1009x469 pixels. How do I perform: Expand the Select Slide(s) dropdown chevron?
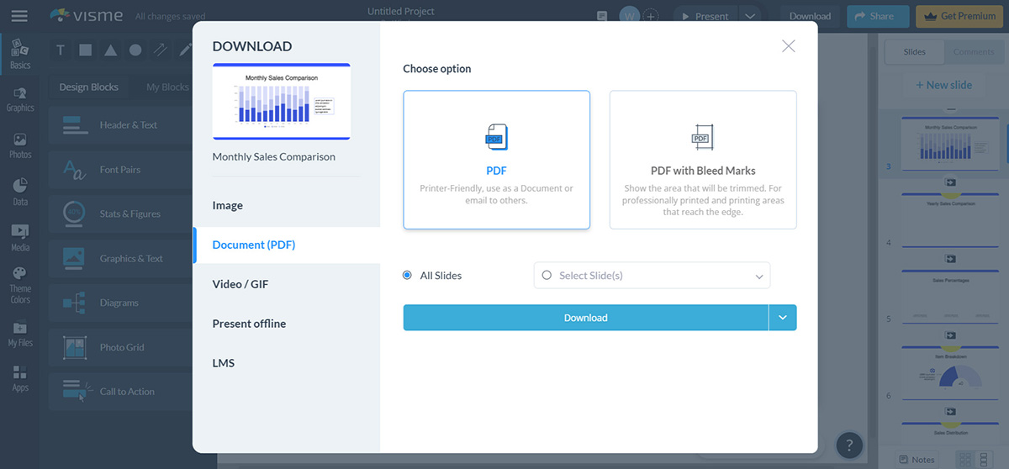[x=758, y=277]
